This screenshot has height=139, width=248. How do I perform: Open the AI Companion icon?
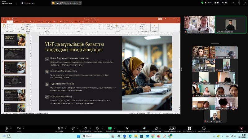(144, 128)
